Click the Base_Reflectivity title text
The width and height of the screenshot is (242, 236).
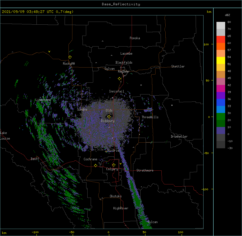click(x=121, y=4)
